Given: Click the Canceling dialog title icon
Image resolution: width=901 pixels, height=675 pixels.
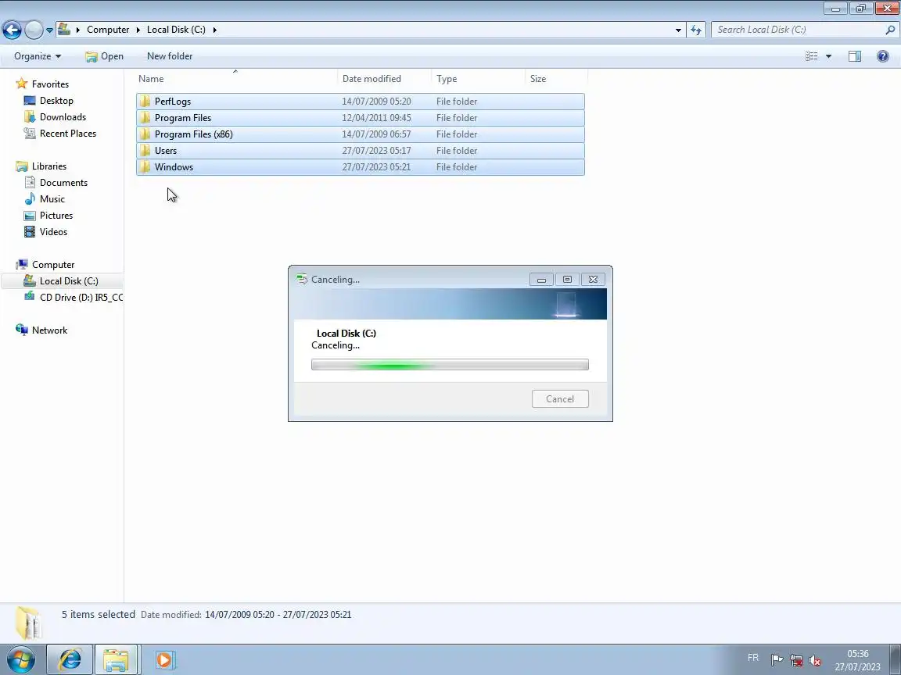Looking at the screenshot, I should (x=302, y=280).
